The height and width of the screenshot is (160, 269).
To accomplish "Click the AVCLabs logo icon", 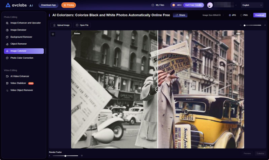I will pos(9,5).
